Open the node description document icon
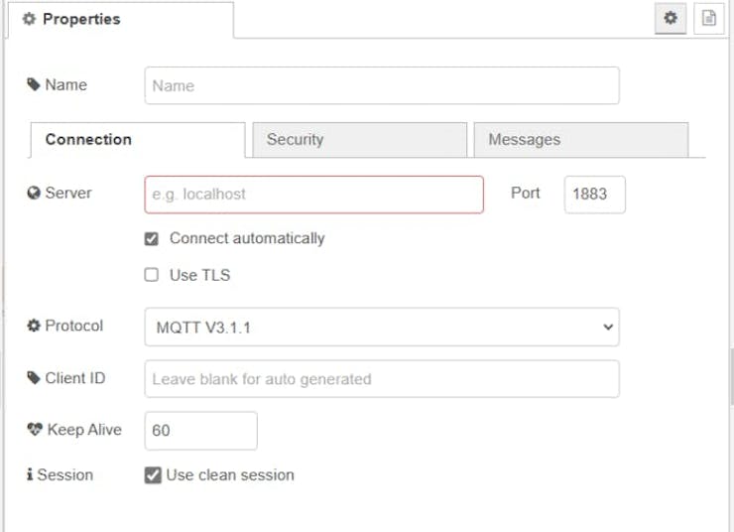The width and height of the screenshot is (734, 532). tap(709, 19)
